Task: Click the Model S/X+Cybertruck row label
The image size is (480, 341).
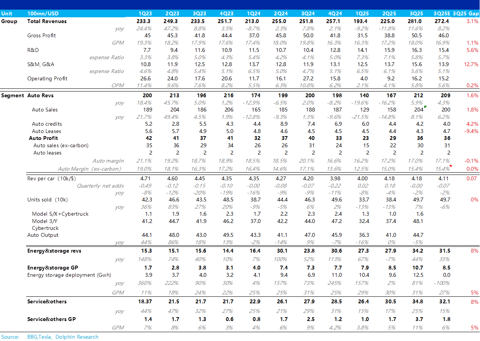Action: (60, 214)
